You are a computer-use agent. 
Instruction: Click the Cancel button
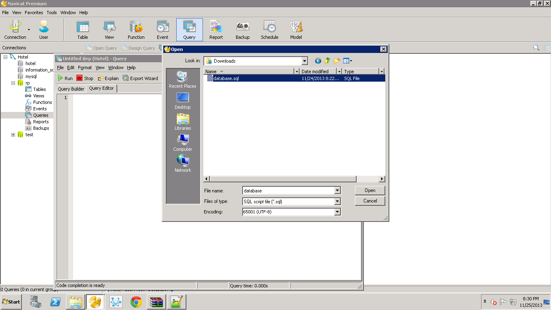(370, 201)
